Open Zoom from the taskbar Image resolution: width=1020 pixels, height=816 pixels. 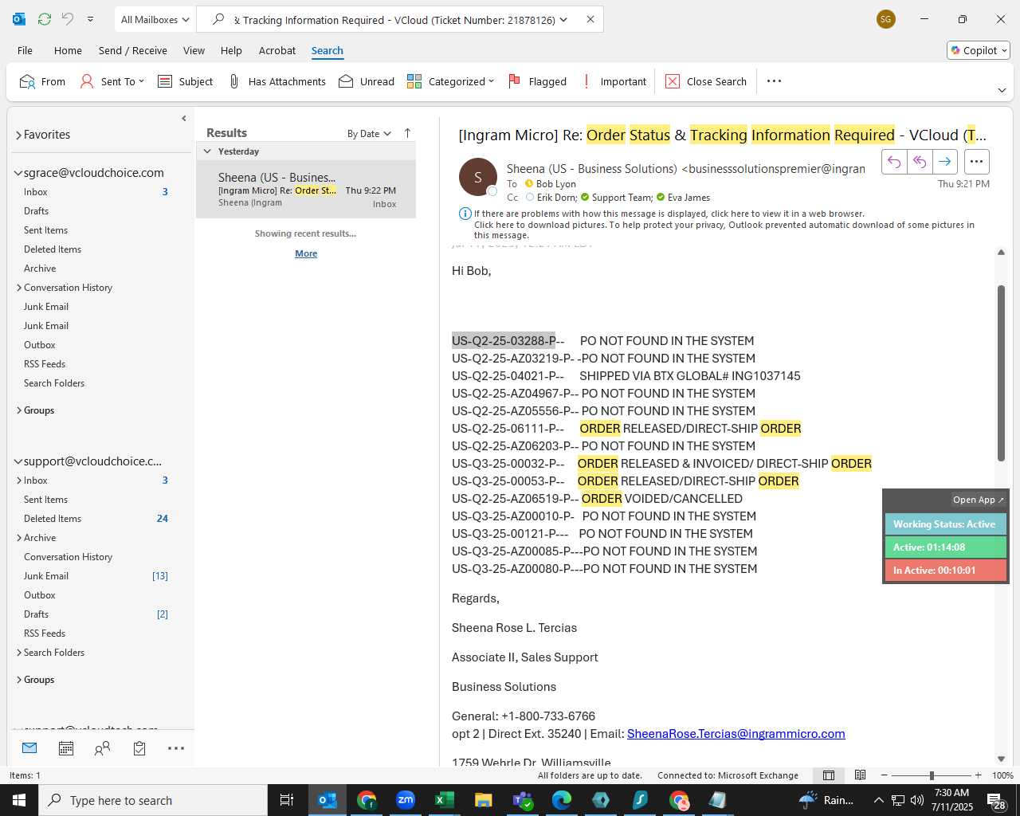click(x=406, y=800)
